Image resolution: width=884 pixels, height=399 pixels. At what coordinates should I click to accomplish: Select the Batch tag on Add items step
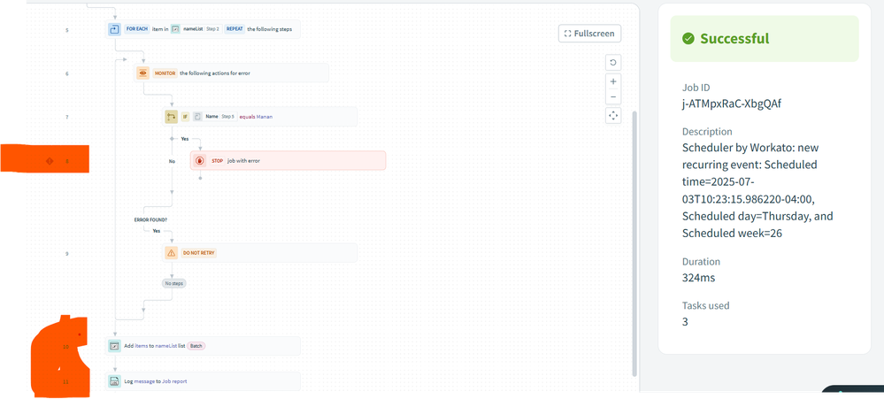coord(196,346)
